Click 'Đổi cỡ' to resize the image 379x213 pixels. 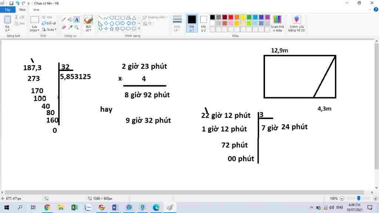(49, 22)
